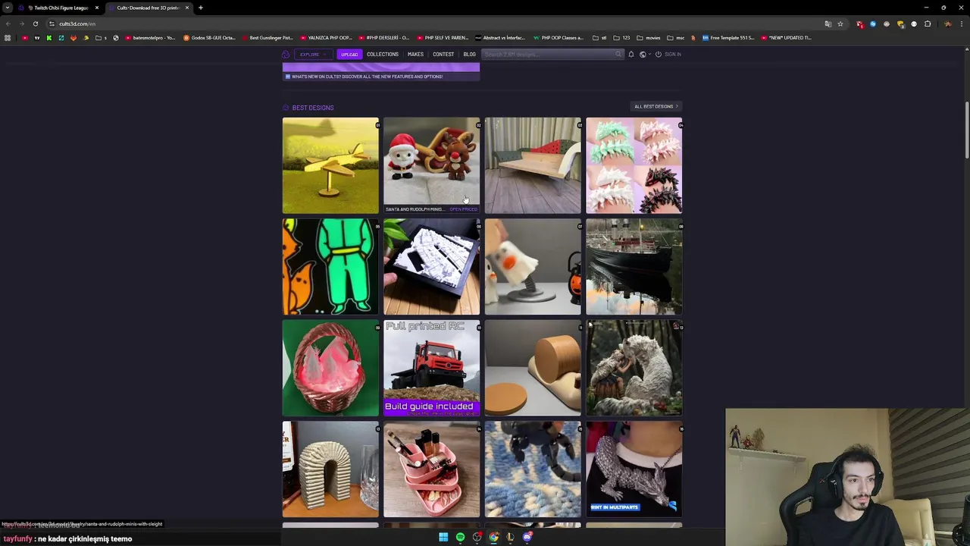Image resolution: width=970 pixels, height=546 pixels.
Task: Open the Collections menu item
Action: (x=383, y=55)
